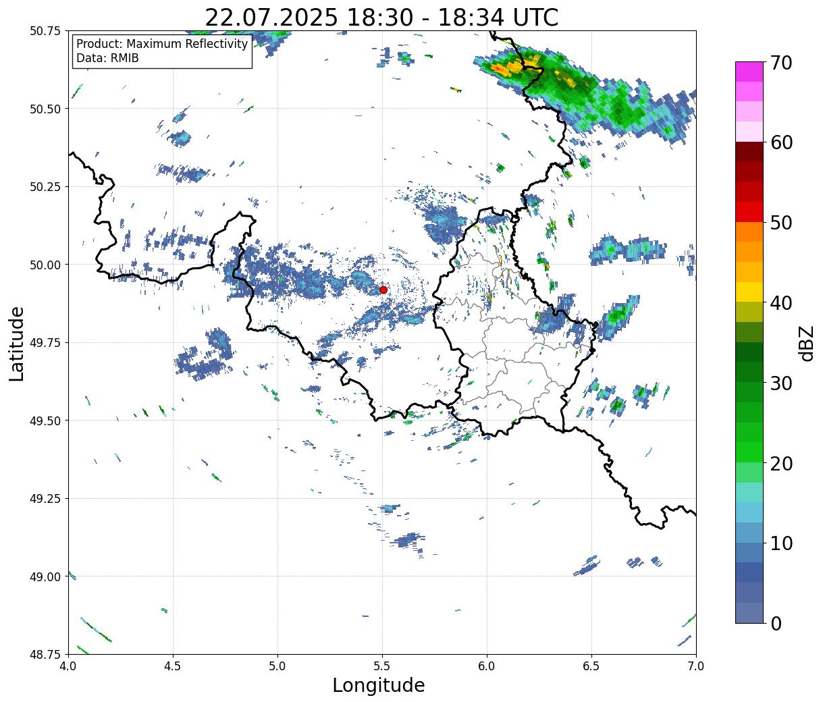Click the longitude tick label 5.0

point(277,666)
